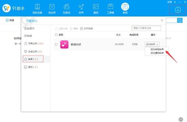Select 铃声 (1) category in sidebar
The width and height of the screenshot is (187, 122).
[33, 59]
